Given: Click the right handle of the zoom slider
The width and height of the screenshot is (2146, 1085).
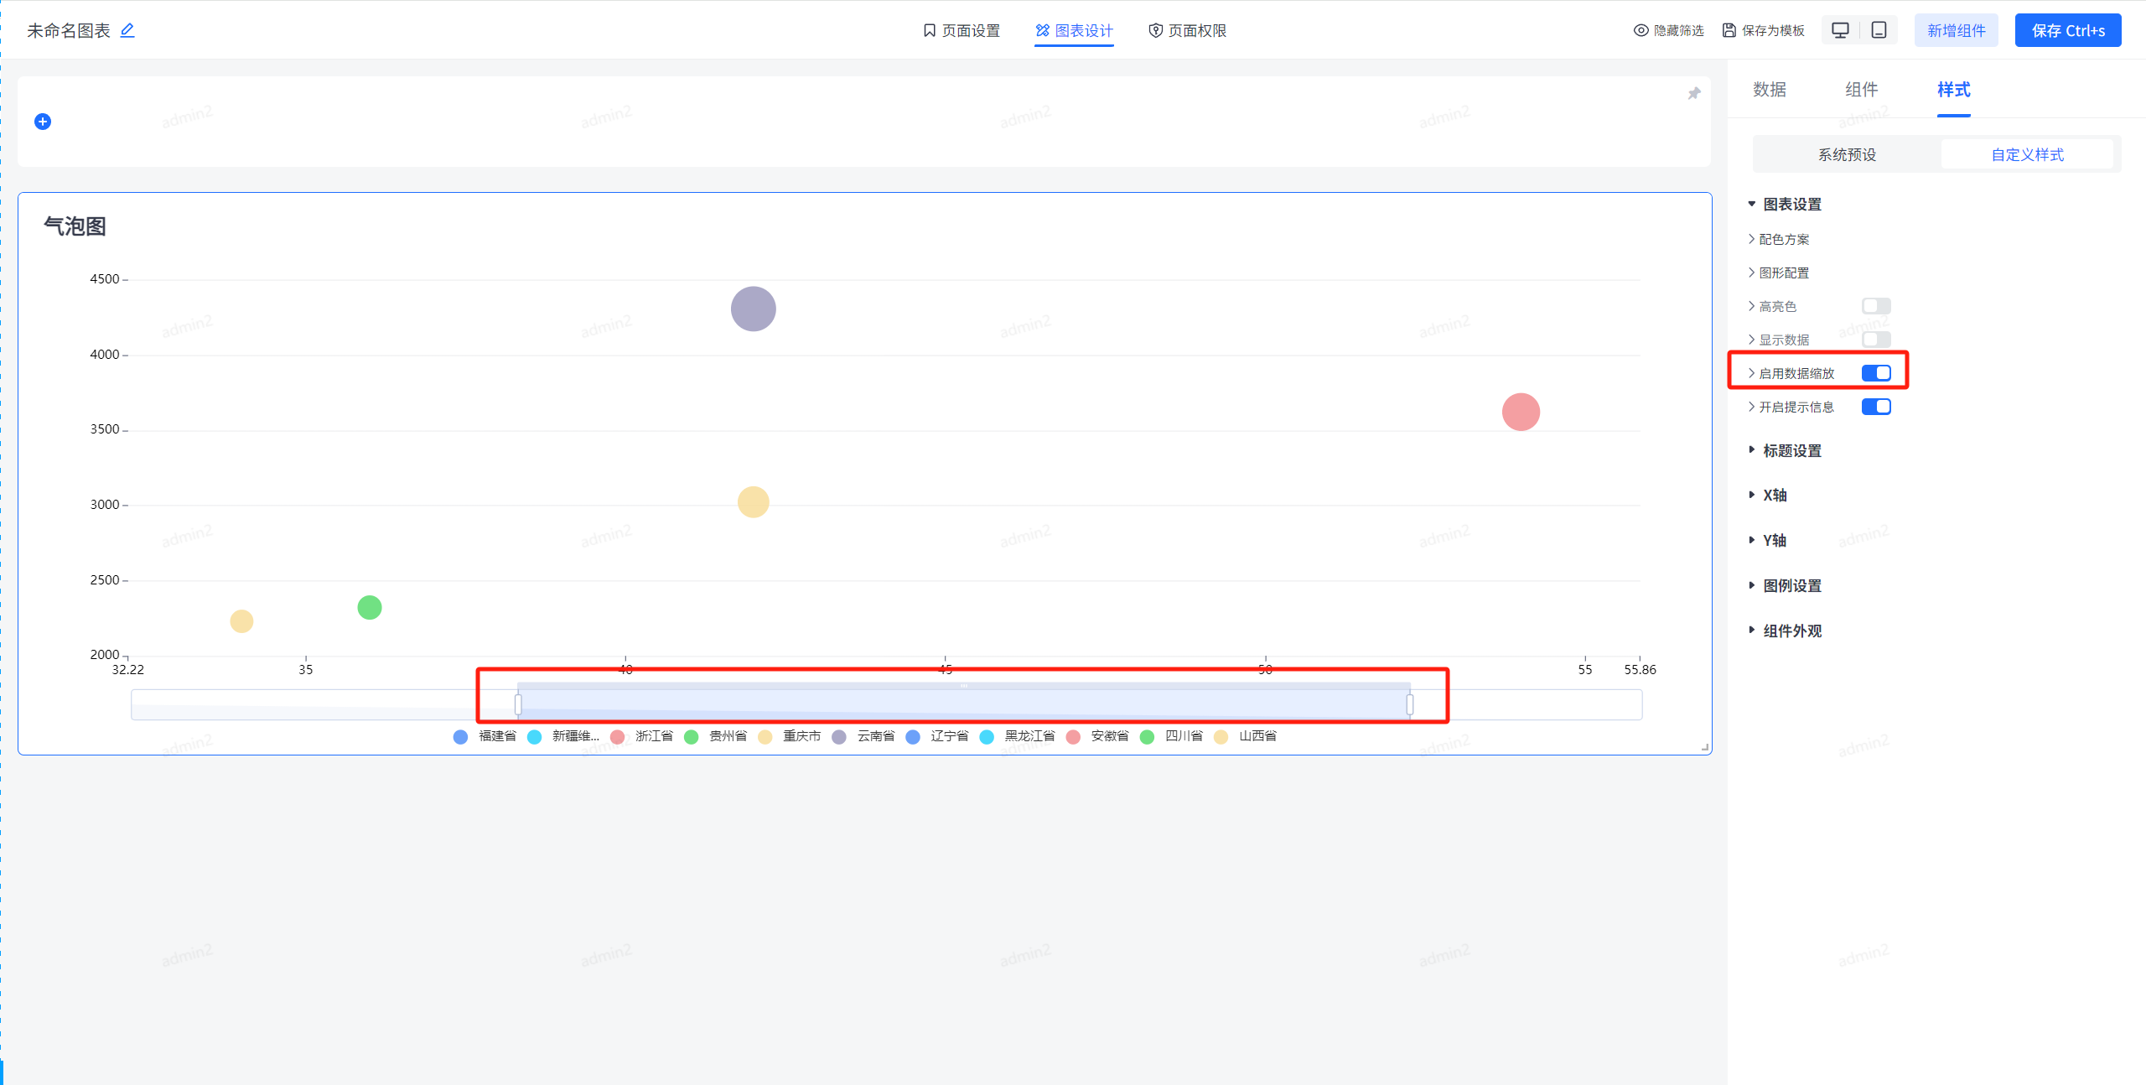Looking at the screenshot, I should click(x=1410, y=704).
